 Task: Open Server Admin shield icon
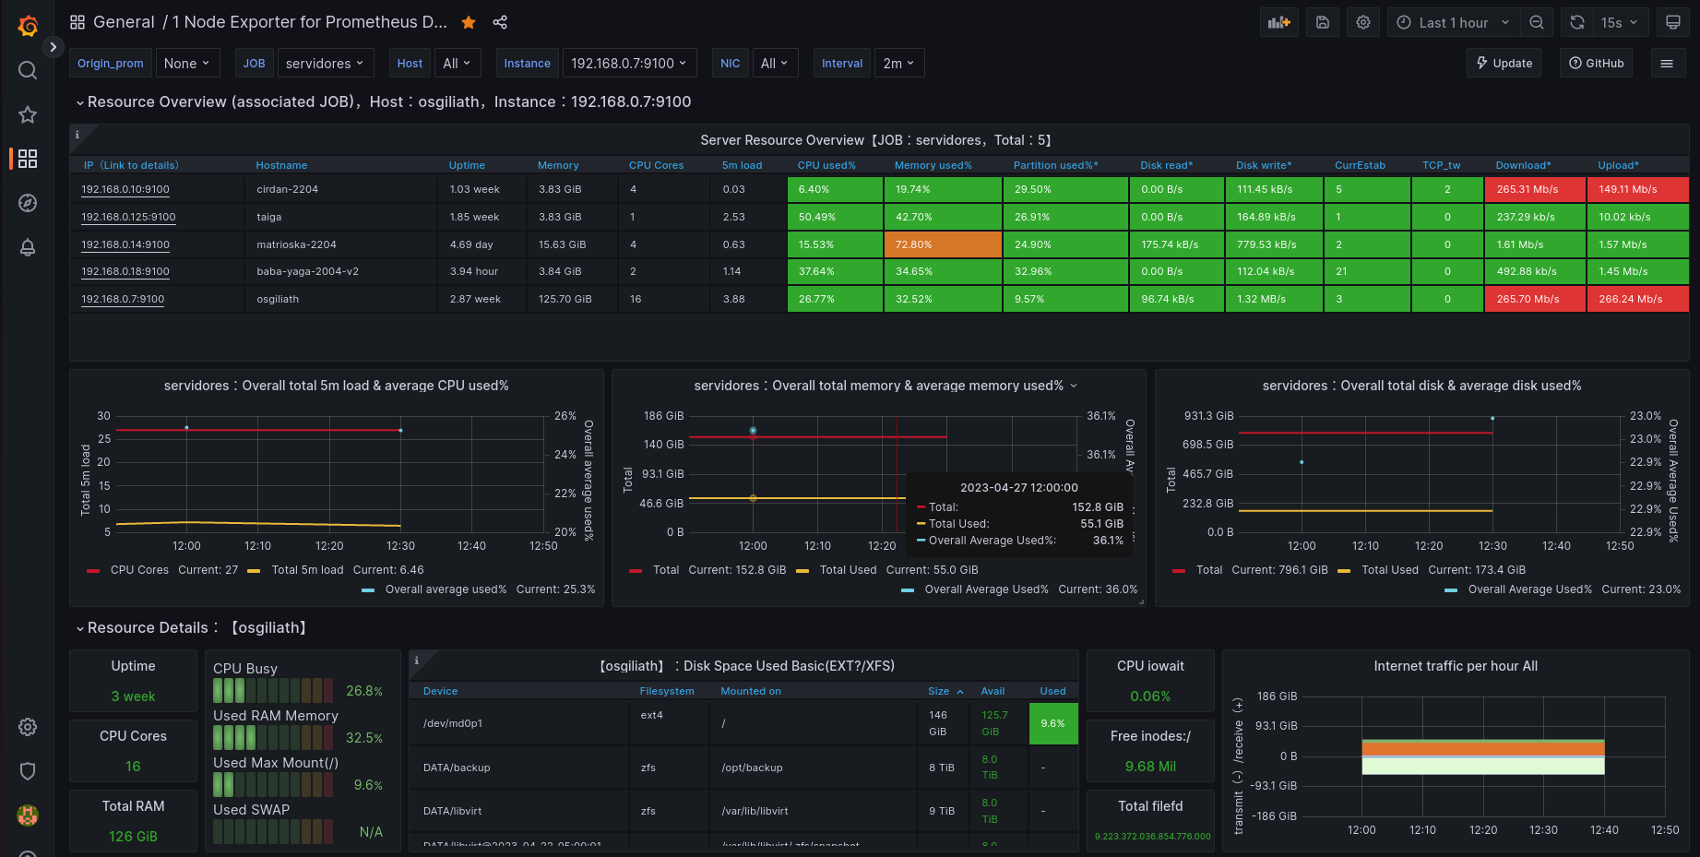point(28,771)
